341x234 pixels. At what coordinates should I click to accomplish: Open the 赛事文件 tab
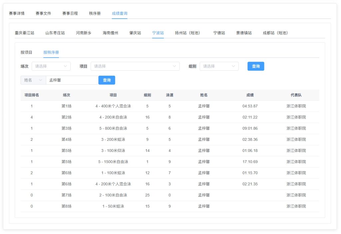tap(43, 14)
